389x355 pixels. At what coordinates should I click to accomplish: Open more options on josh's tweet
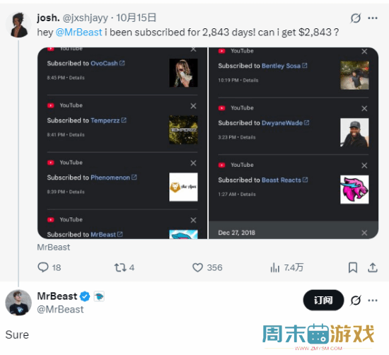pos(373,18)
